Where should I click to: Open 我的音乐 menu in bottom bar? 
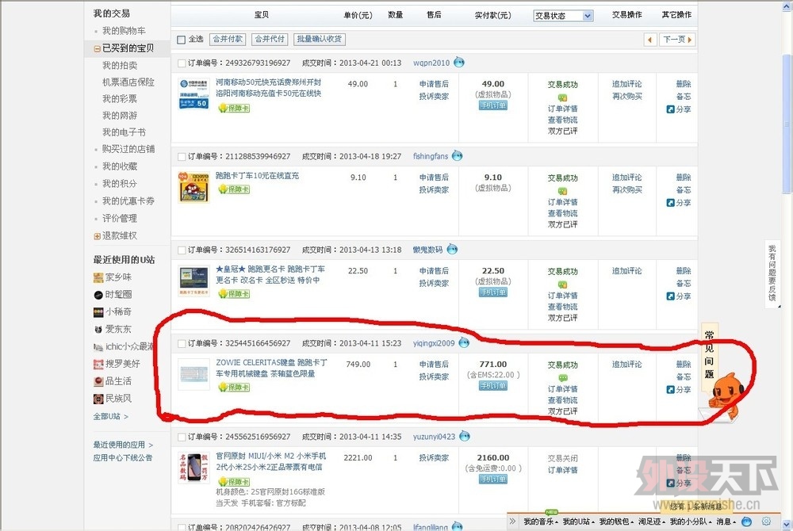(x=541, y=521)
